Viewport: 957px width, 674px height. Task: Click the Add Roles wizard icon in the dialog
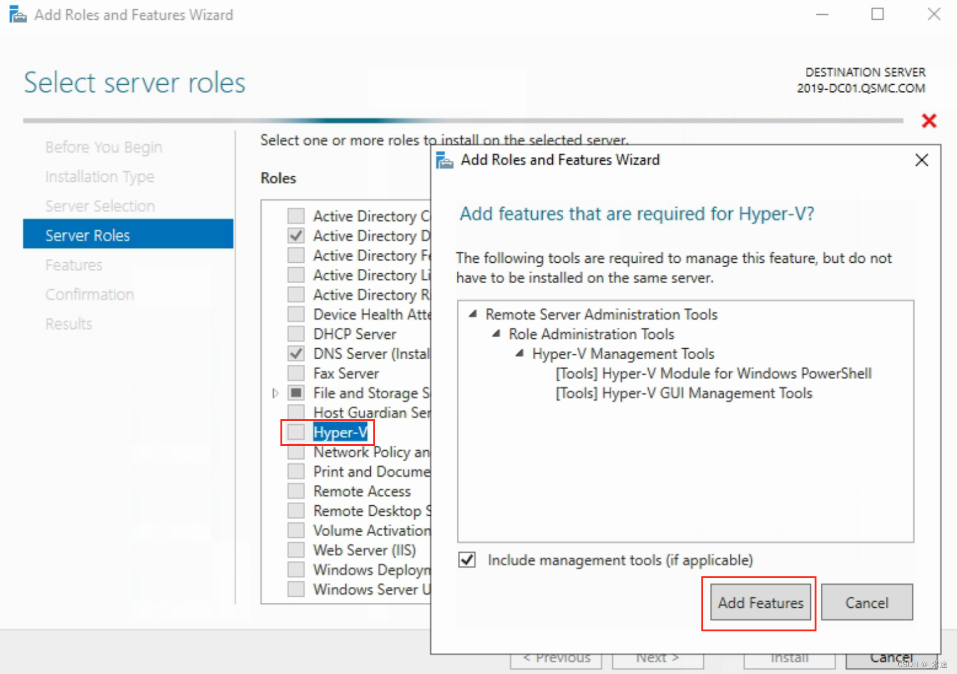pos(443,160)
